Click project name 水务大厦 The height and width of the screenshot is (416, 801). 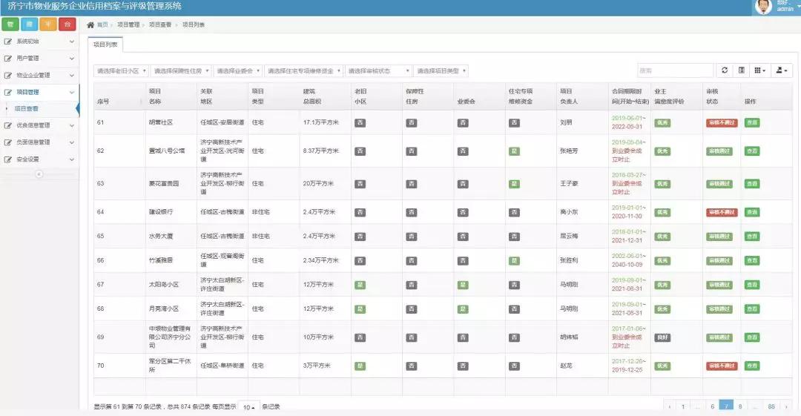tap(161, 237)
